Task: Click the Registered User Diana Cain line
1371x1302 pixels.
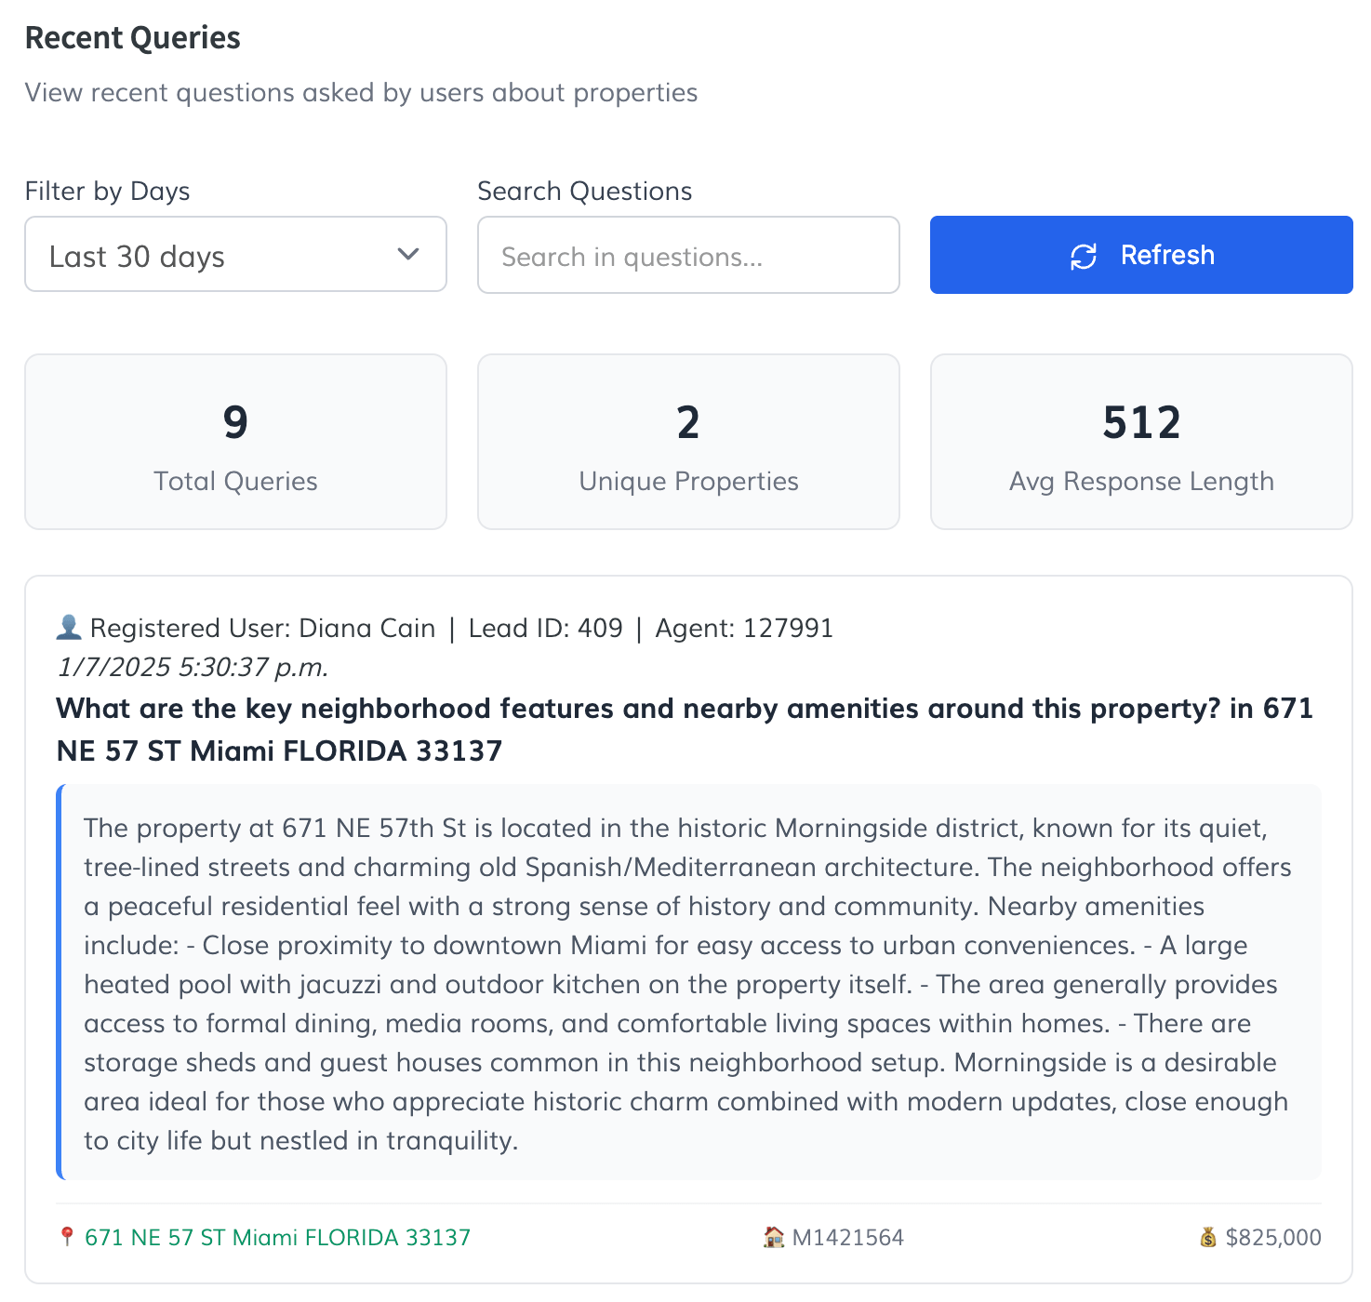Action: coord(445,628)
